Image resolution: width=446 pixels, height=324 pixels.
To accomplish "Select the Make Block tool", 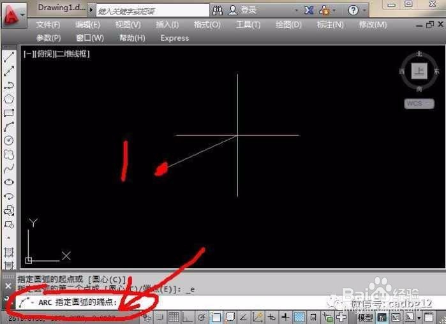I will (x=9, y=225).
